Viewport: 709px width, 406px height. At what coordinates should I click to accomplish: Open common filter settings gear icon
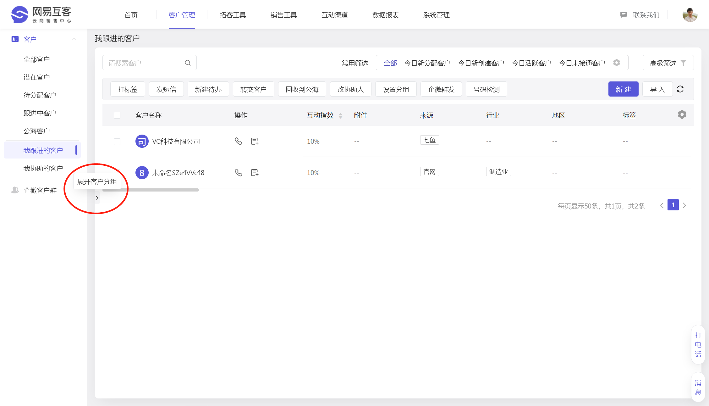(617, 63)
